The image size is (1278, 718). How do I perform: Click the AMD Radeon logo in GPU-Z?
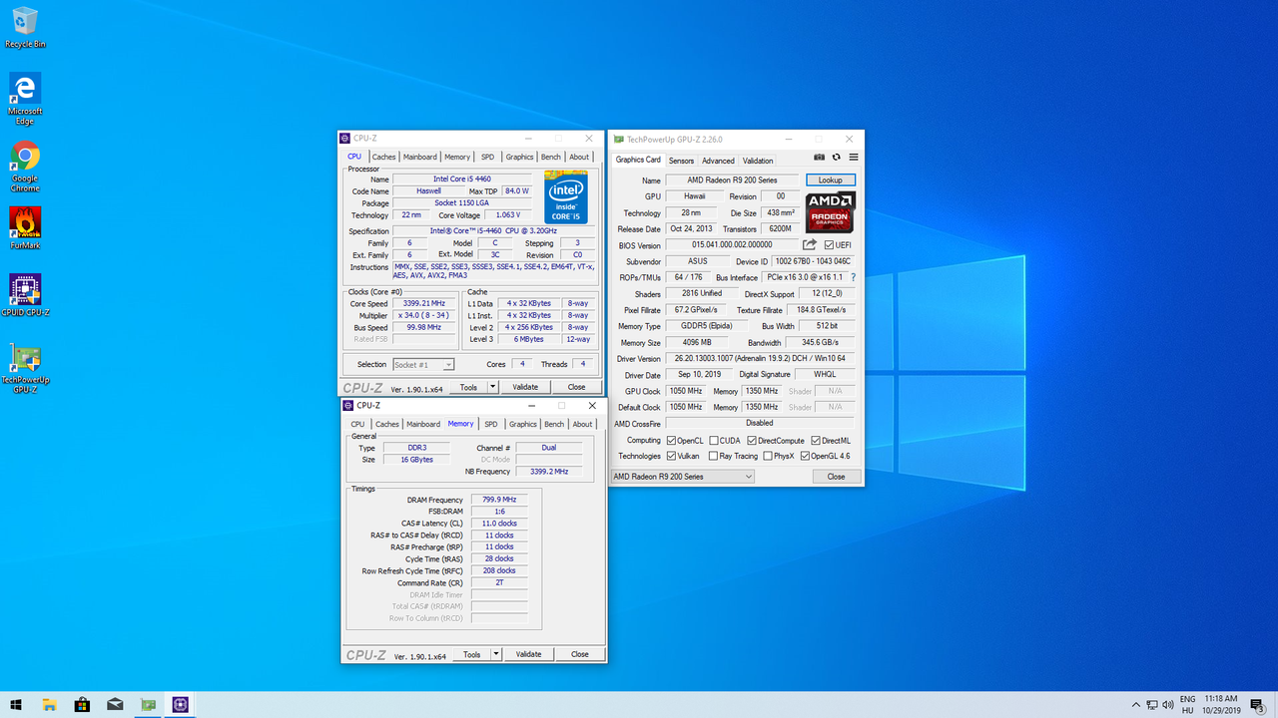point(831,211)
